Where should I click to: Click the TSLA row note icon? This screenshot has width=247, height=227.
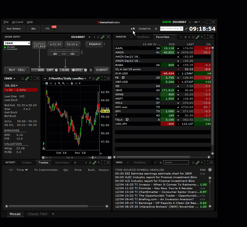point(127,120)
